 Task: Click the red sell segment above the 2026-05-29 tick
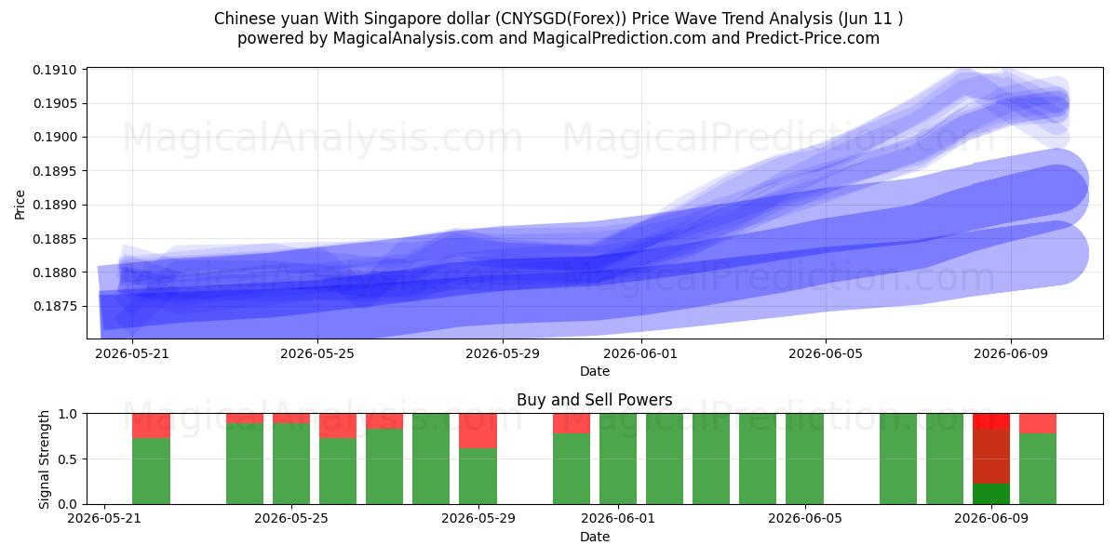(x=478, y=431)
